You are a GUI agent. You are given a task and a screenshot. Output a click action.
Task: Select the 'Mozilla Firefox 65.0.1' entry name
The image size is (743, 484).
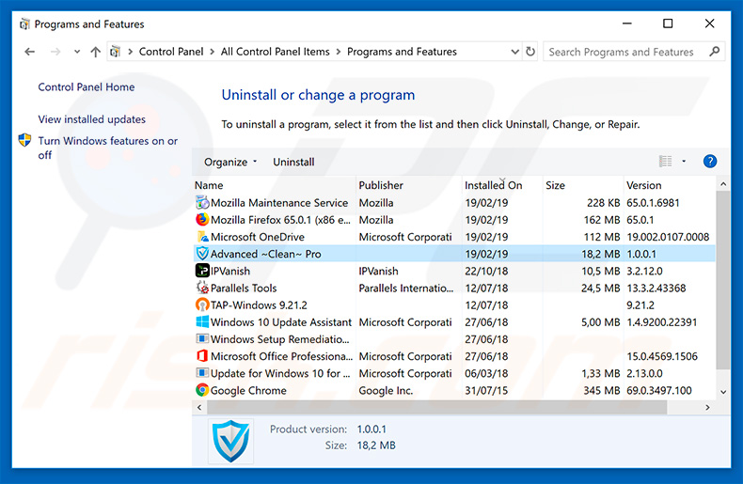[x=280, y=220]
